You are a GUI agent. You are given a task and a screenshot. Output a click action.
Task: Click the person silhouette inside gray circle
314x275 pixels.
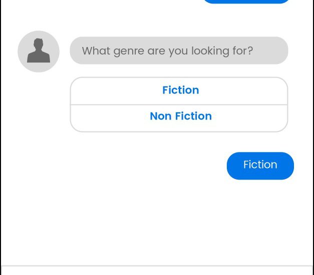(39, 51)
